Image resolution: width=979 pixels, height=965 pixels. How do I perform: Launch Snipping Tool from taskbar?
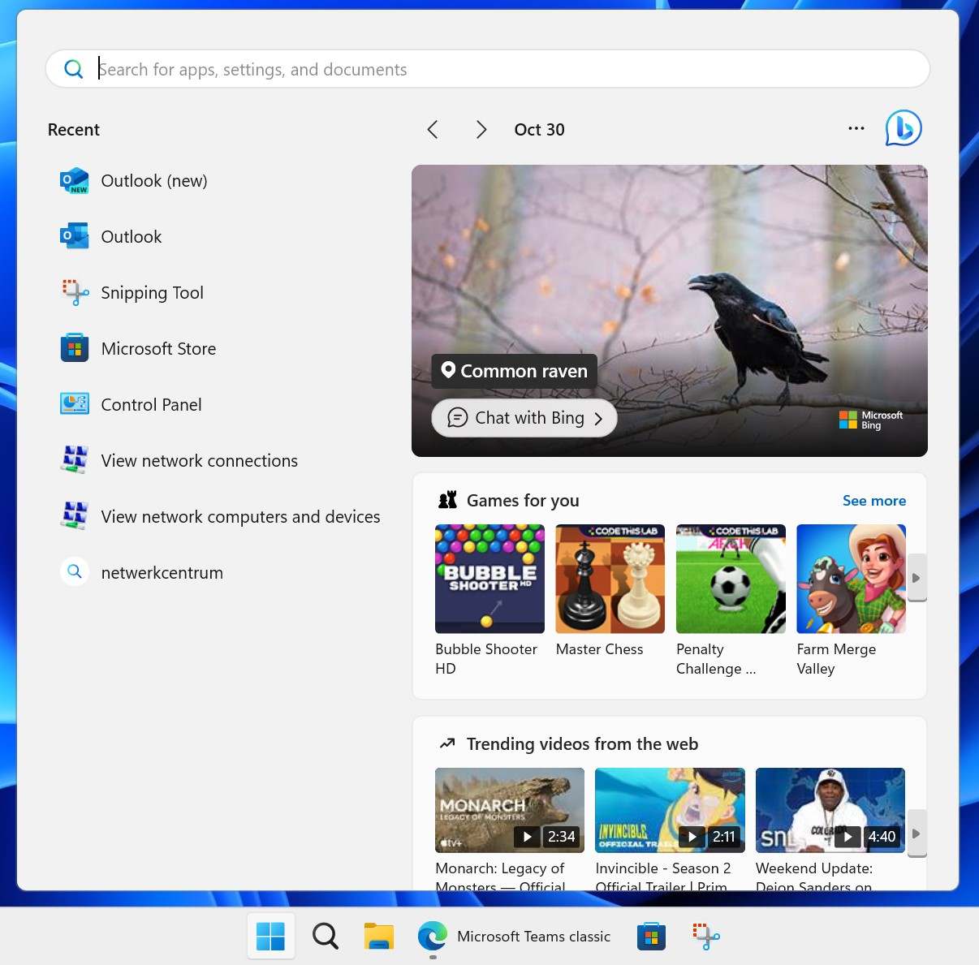tap(706, 937)
